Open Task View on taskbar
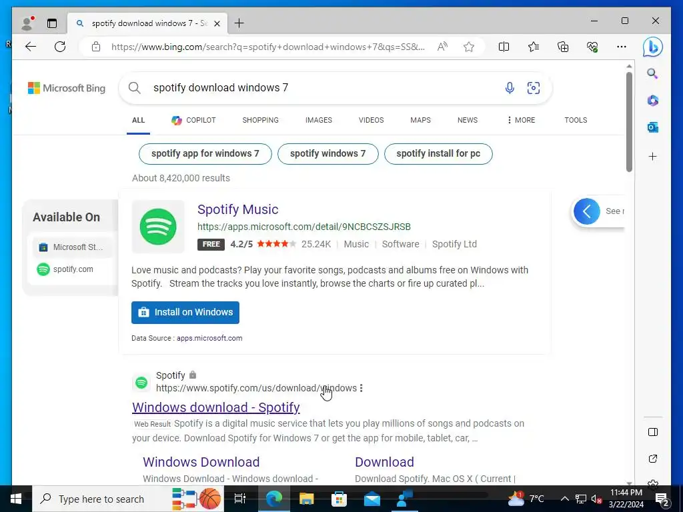683x512 pixels. point(239,499)
